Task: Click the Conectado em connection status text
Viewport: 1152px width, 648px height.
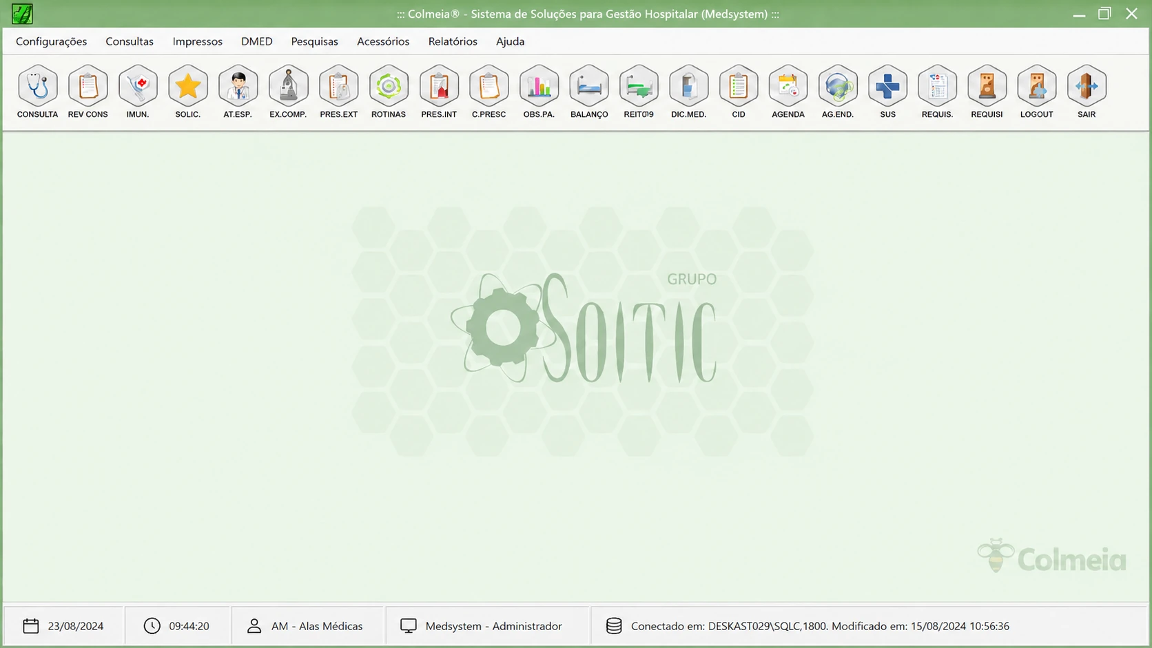Action: pos(820,626)
